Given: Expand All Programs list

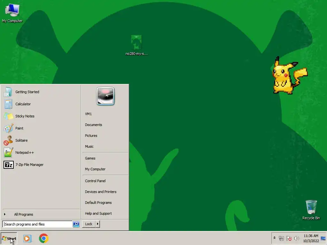Looking at the screenshot, I should pyautogui.click(x=23, y=214).
